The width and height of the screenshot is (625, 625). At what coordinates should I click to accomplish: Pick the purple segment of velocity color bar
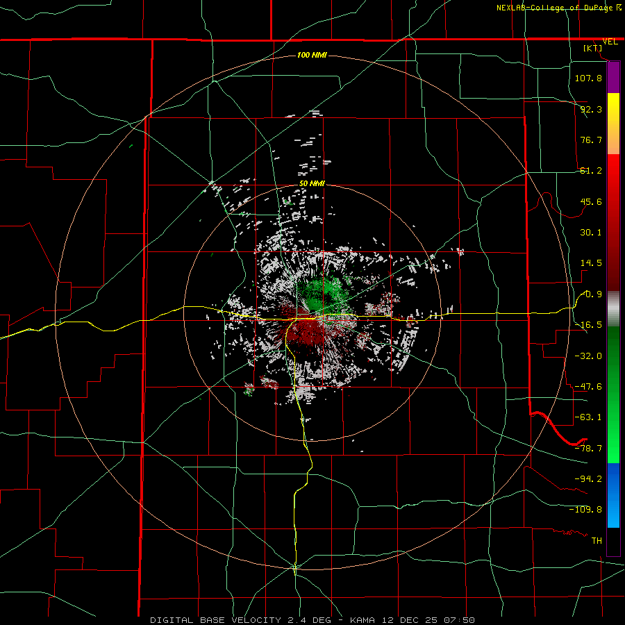point(613,78)
